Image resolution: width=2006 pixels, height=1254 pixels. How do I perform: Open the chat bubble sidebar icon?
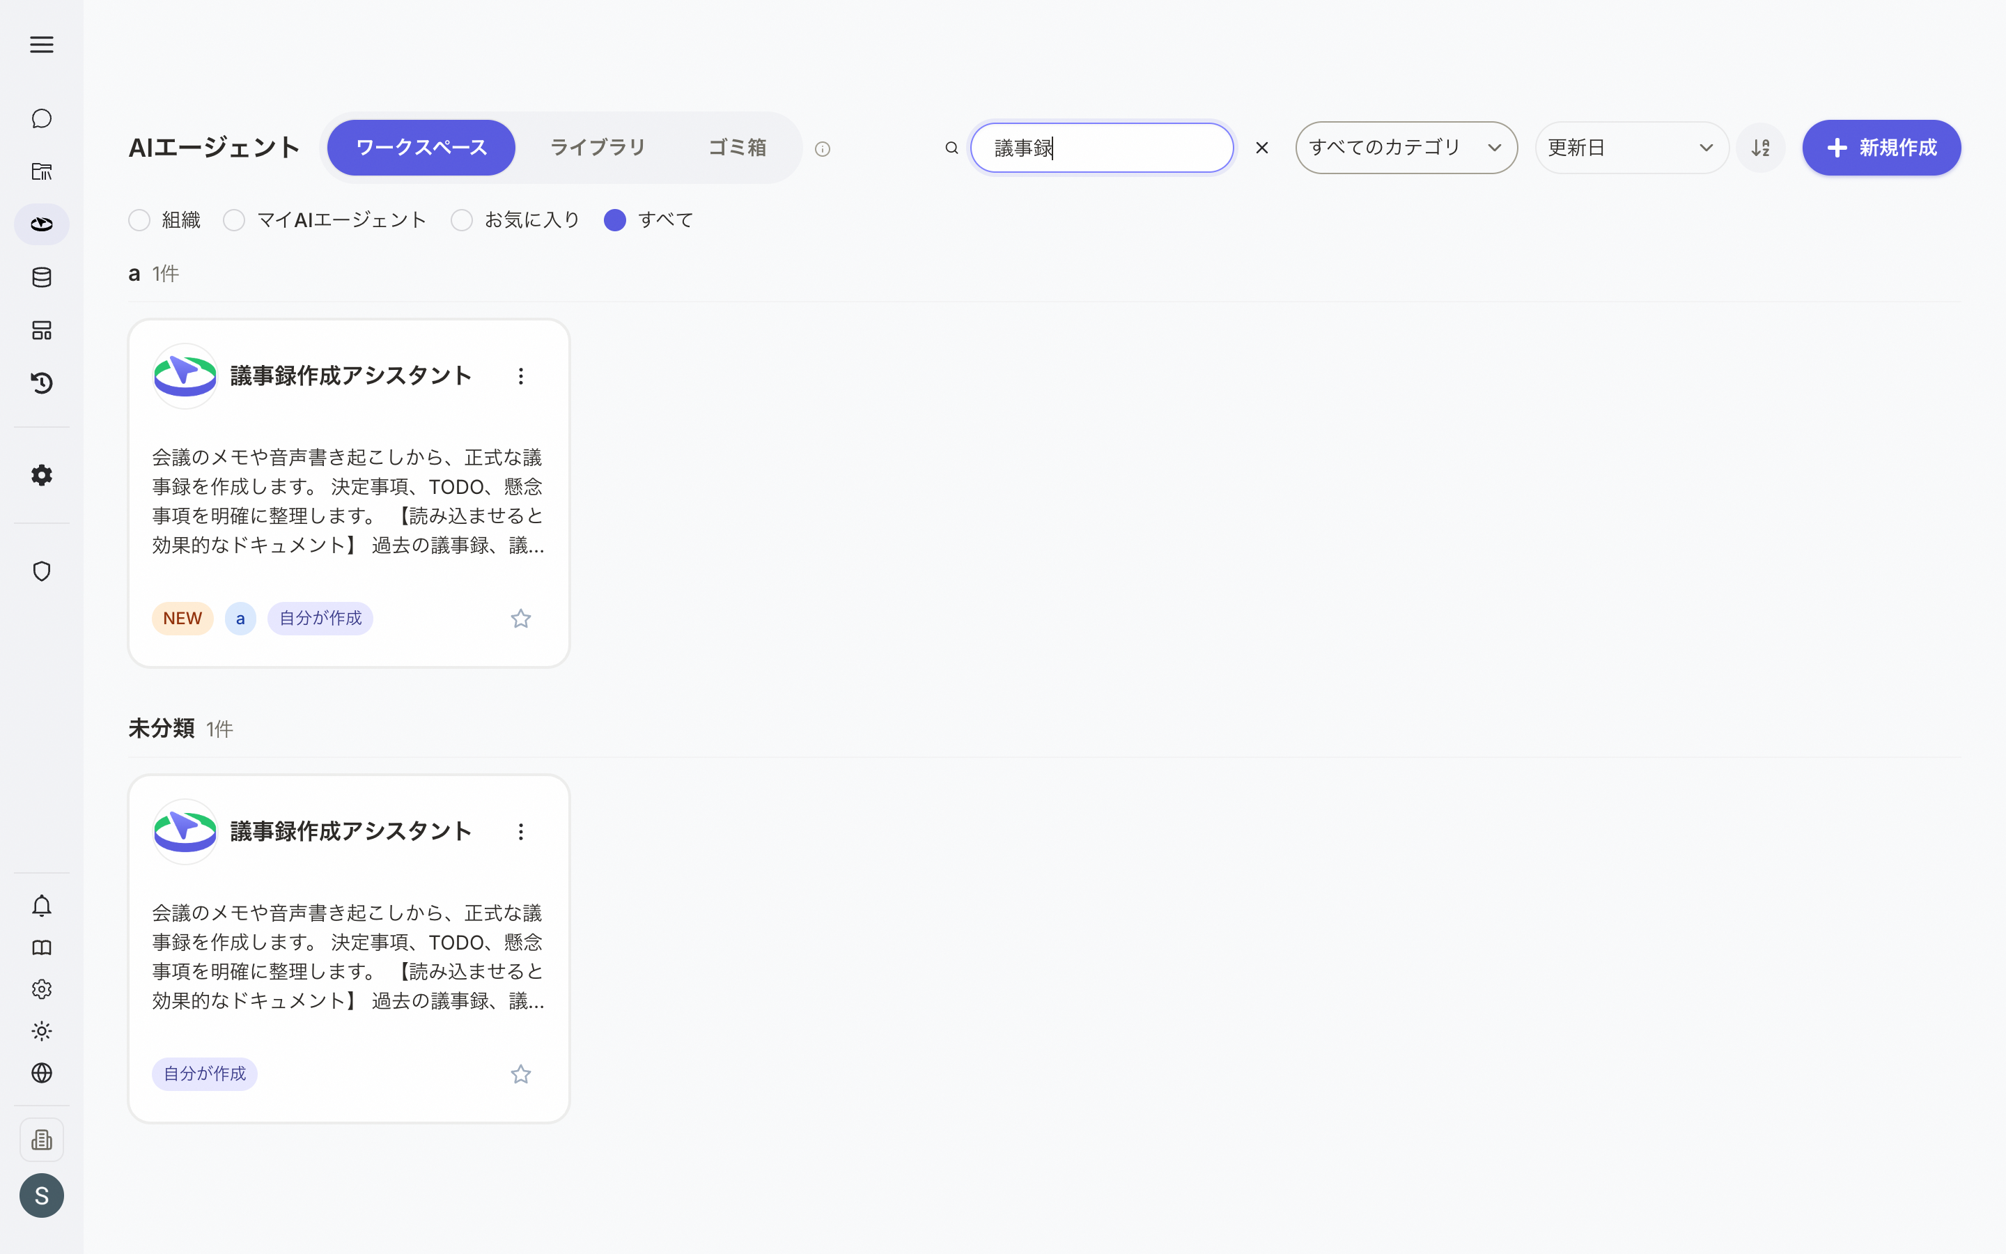coord(42,118)
